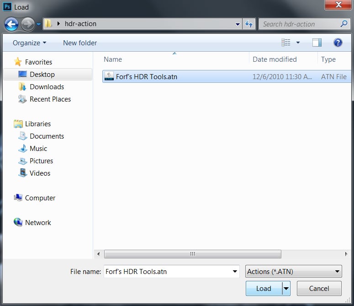Click the search magnifier icon
This screenshot has width=354, height=306.
344,24
